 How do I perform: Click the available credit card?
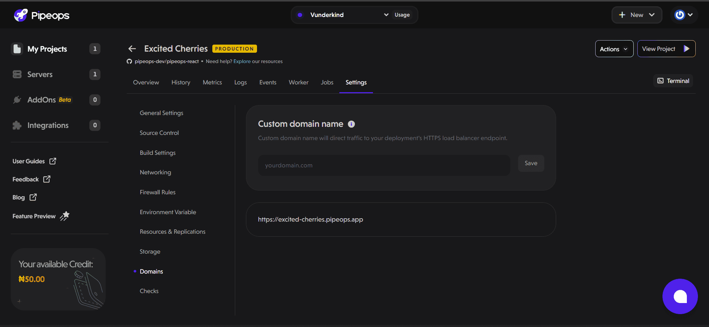coord(58,279)
